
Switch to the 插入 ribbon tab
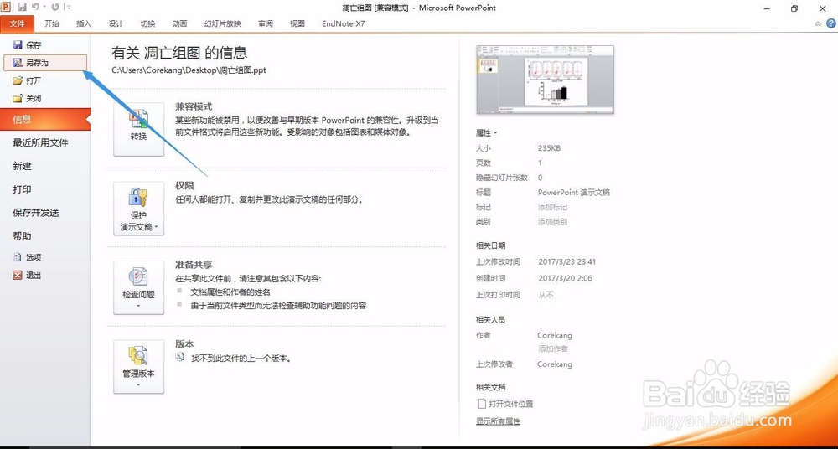84,23
